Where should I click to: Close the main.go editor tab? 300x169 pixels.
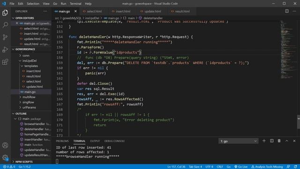click(75, 11)
